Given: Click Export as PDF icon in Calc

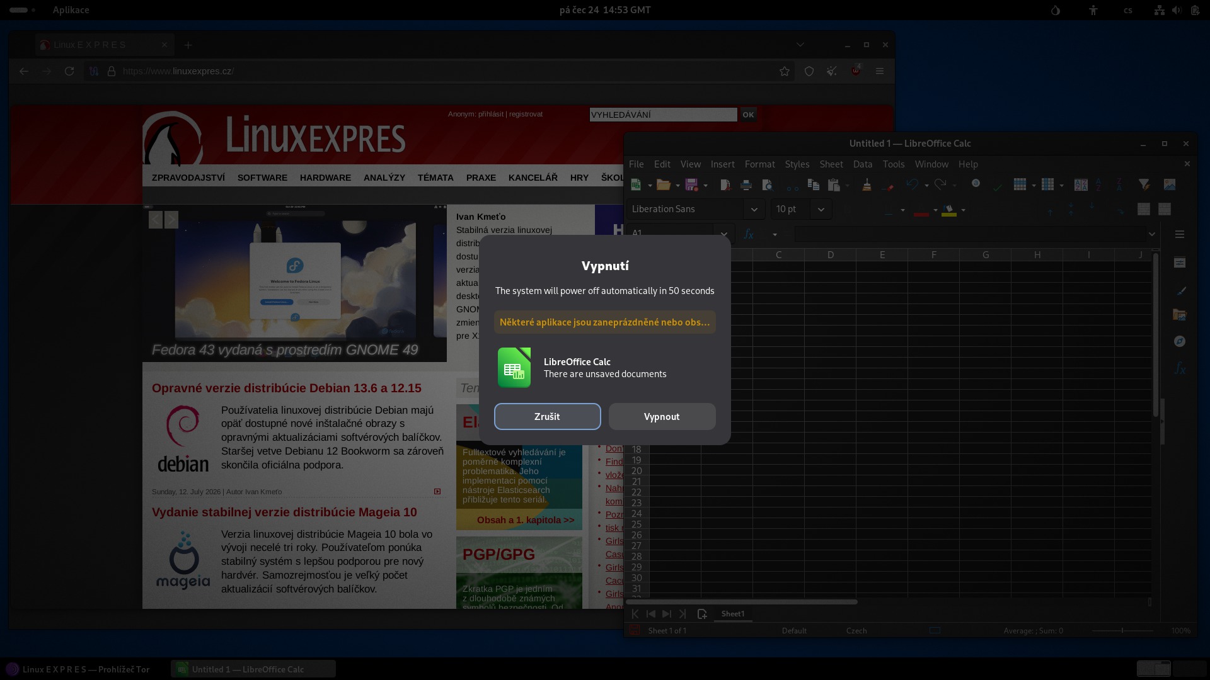Looking at the screenshot, I should tap(725, 184).
